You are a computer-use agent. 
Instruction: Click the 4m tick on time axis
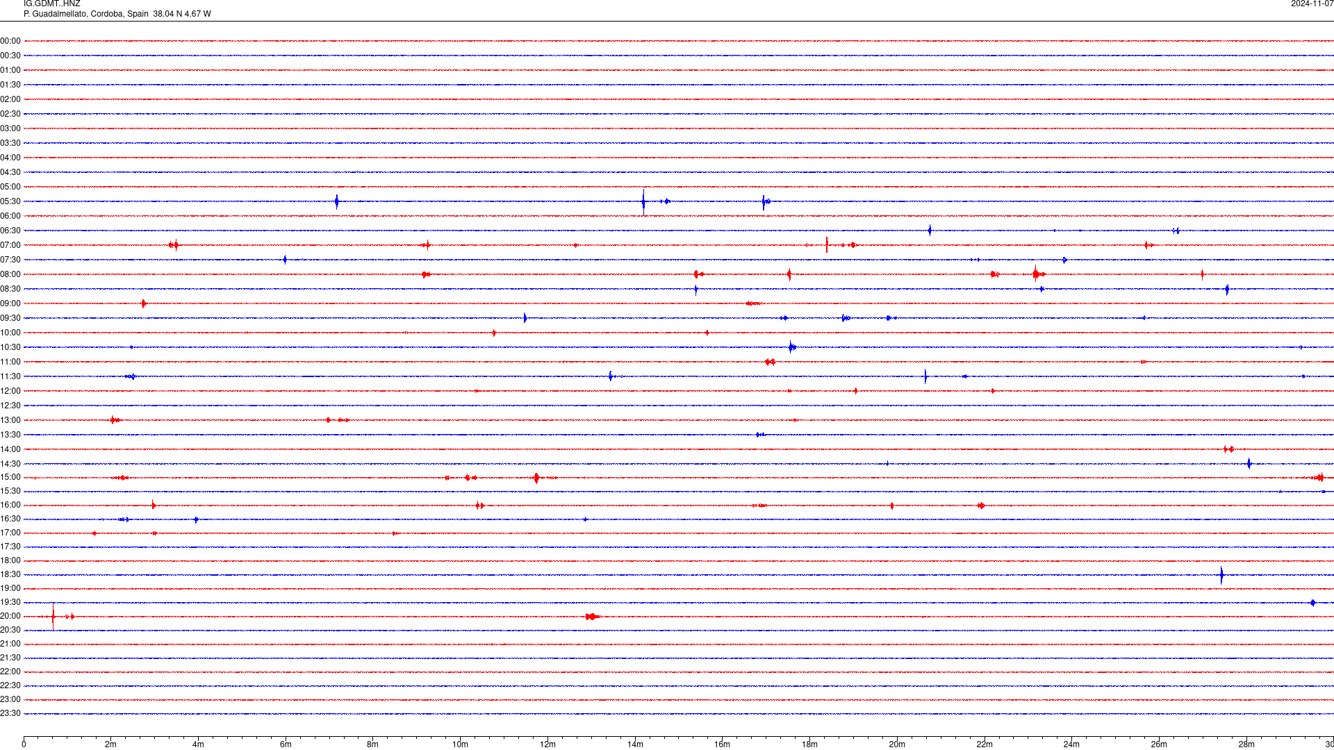pos(198,744)
